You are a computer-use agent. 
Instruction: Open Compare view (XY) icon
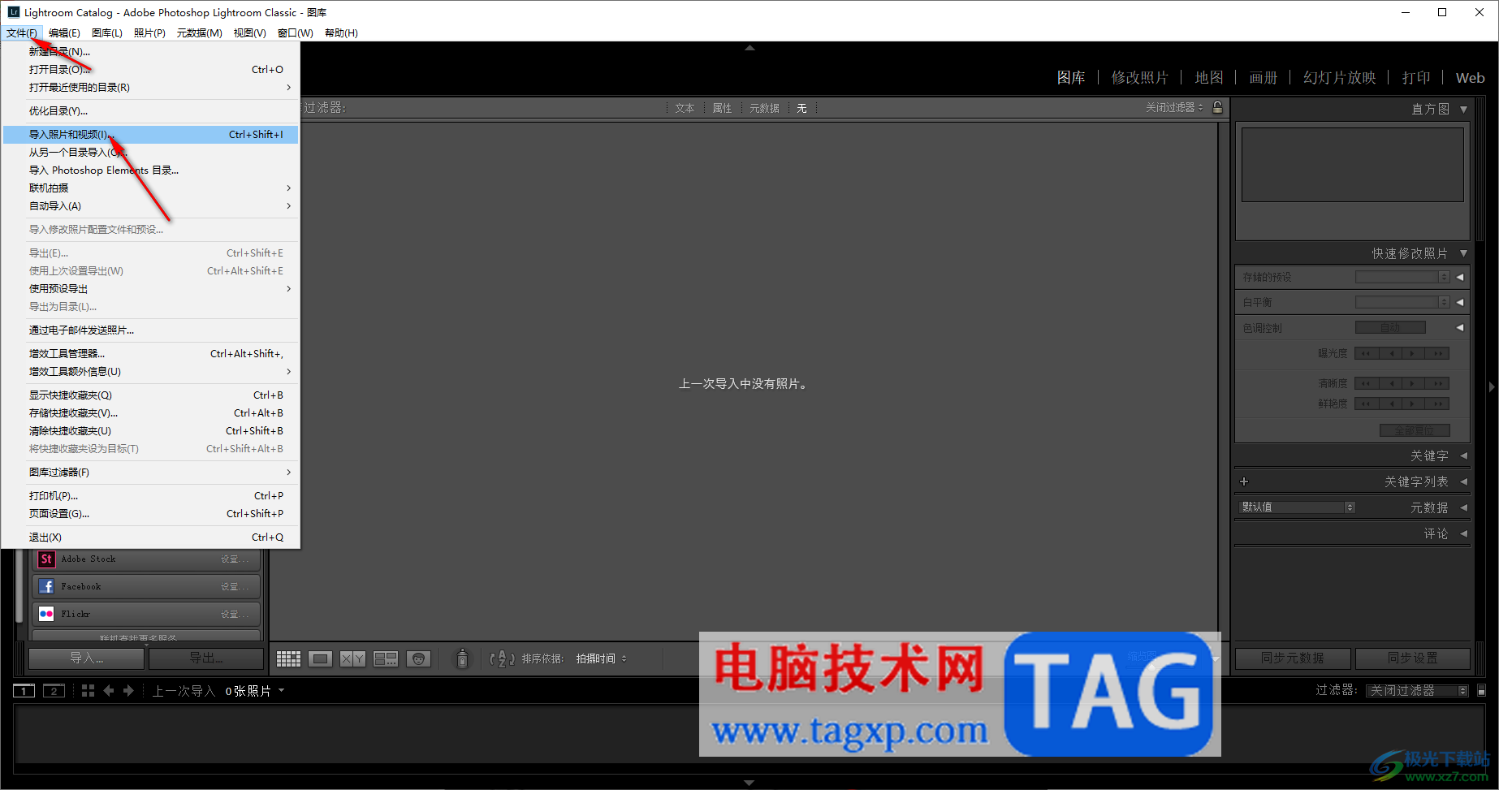click(x=352, y=658)
